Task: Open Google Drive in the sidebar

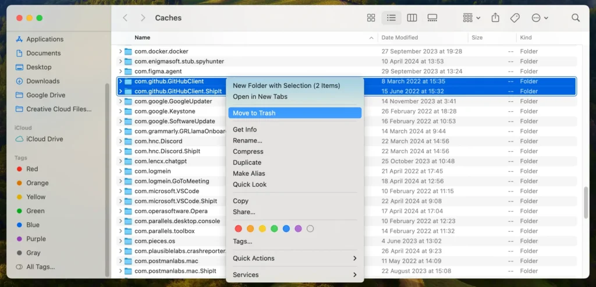Action: point(45,95)
